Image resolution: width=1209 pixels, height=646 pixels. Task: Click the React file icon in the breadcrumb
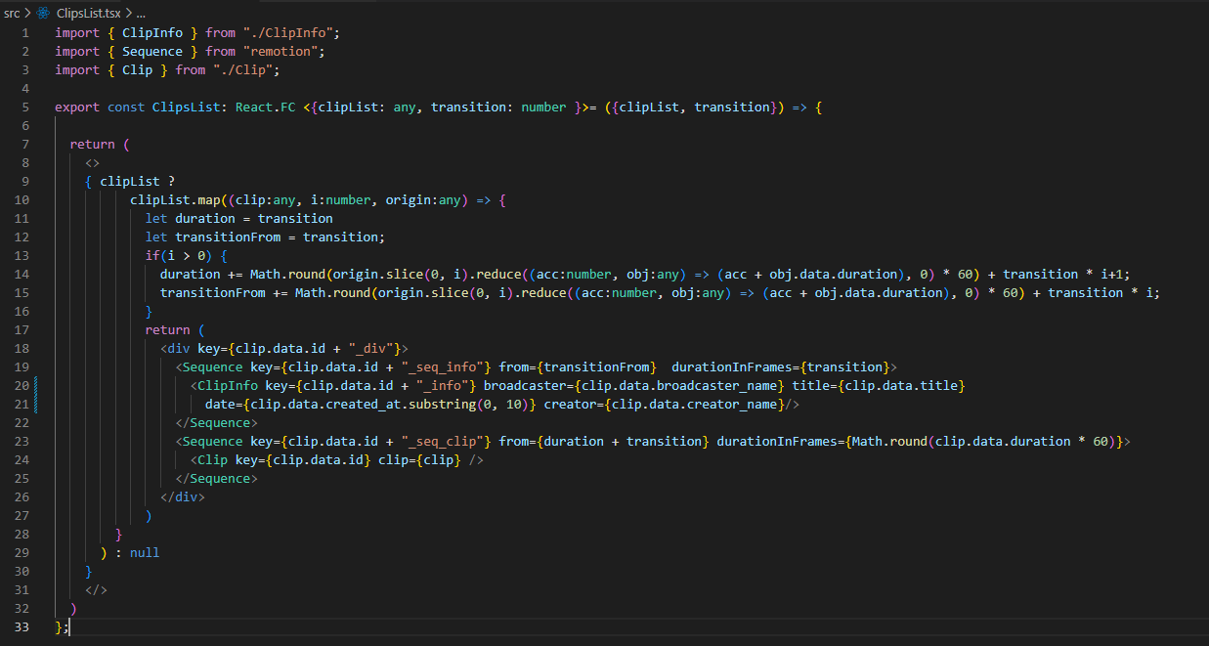(43, 13)
